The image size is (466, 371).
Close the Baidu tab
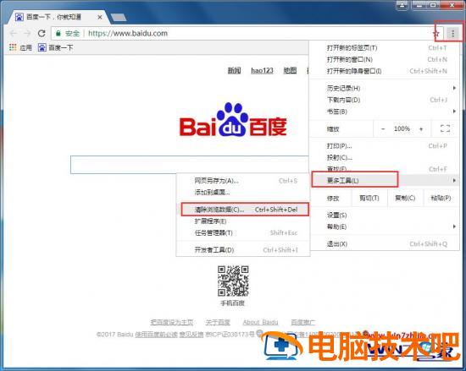(100, 17)
